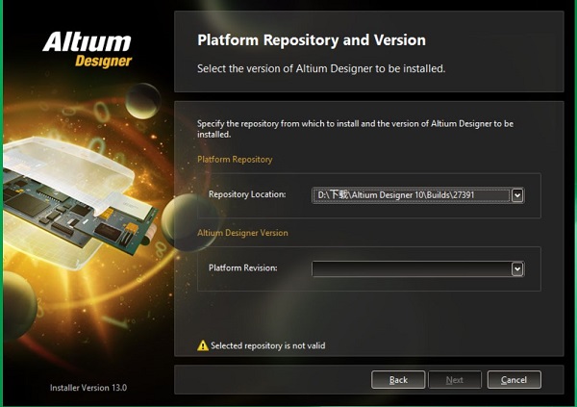Click the 'Platform Repository' section heading

coord(235,159)
